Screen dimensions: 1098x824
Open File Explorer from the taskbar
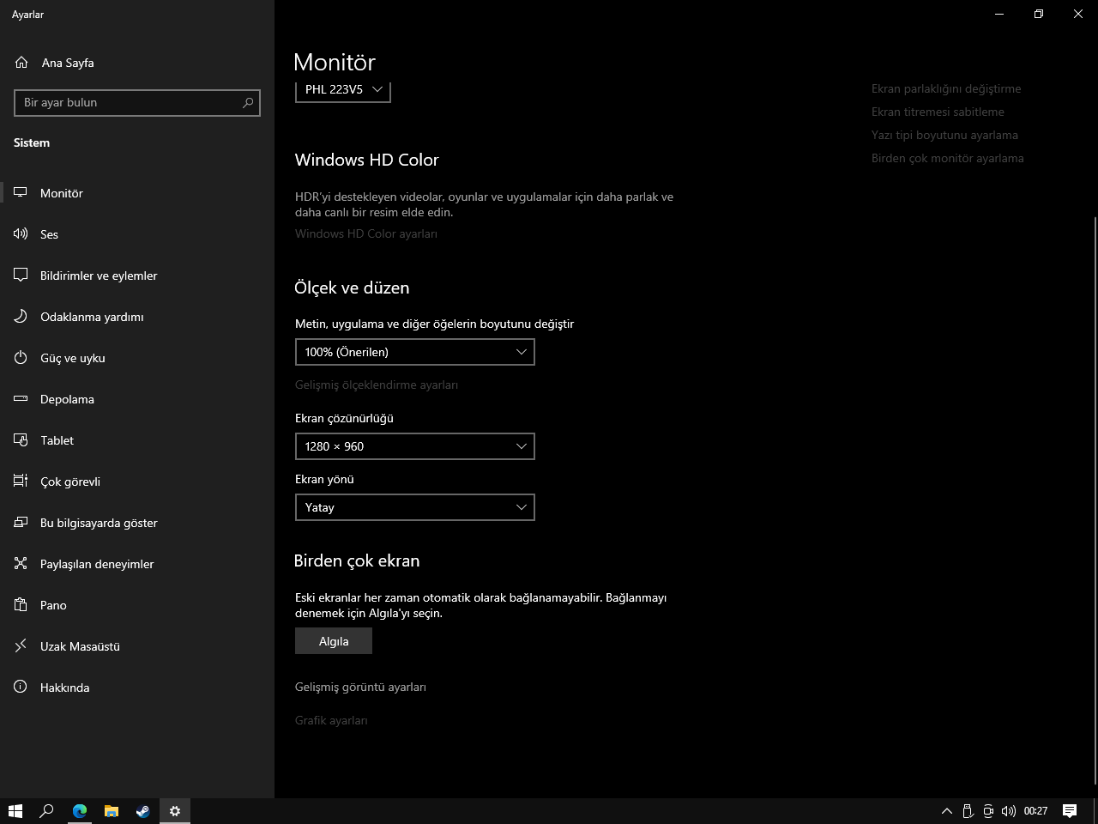[112, 811]
